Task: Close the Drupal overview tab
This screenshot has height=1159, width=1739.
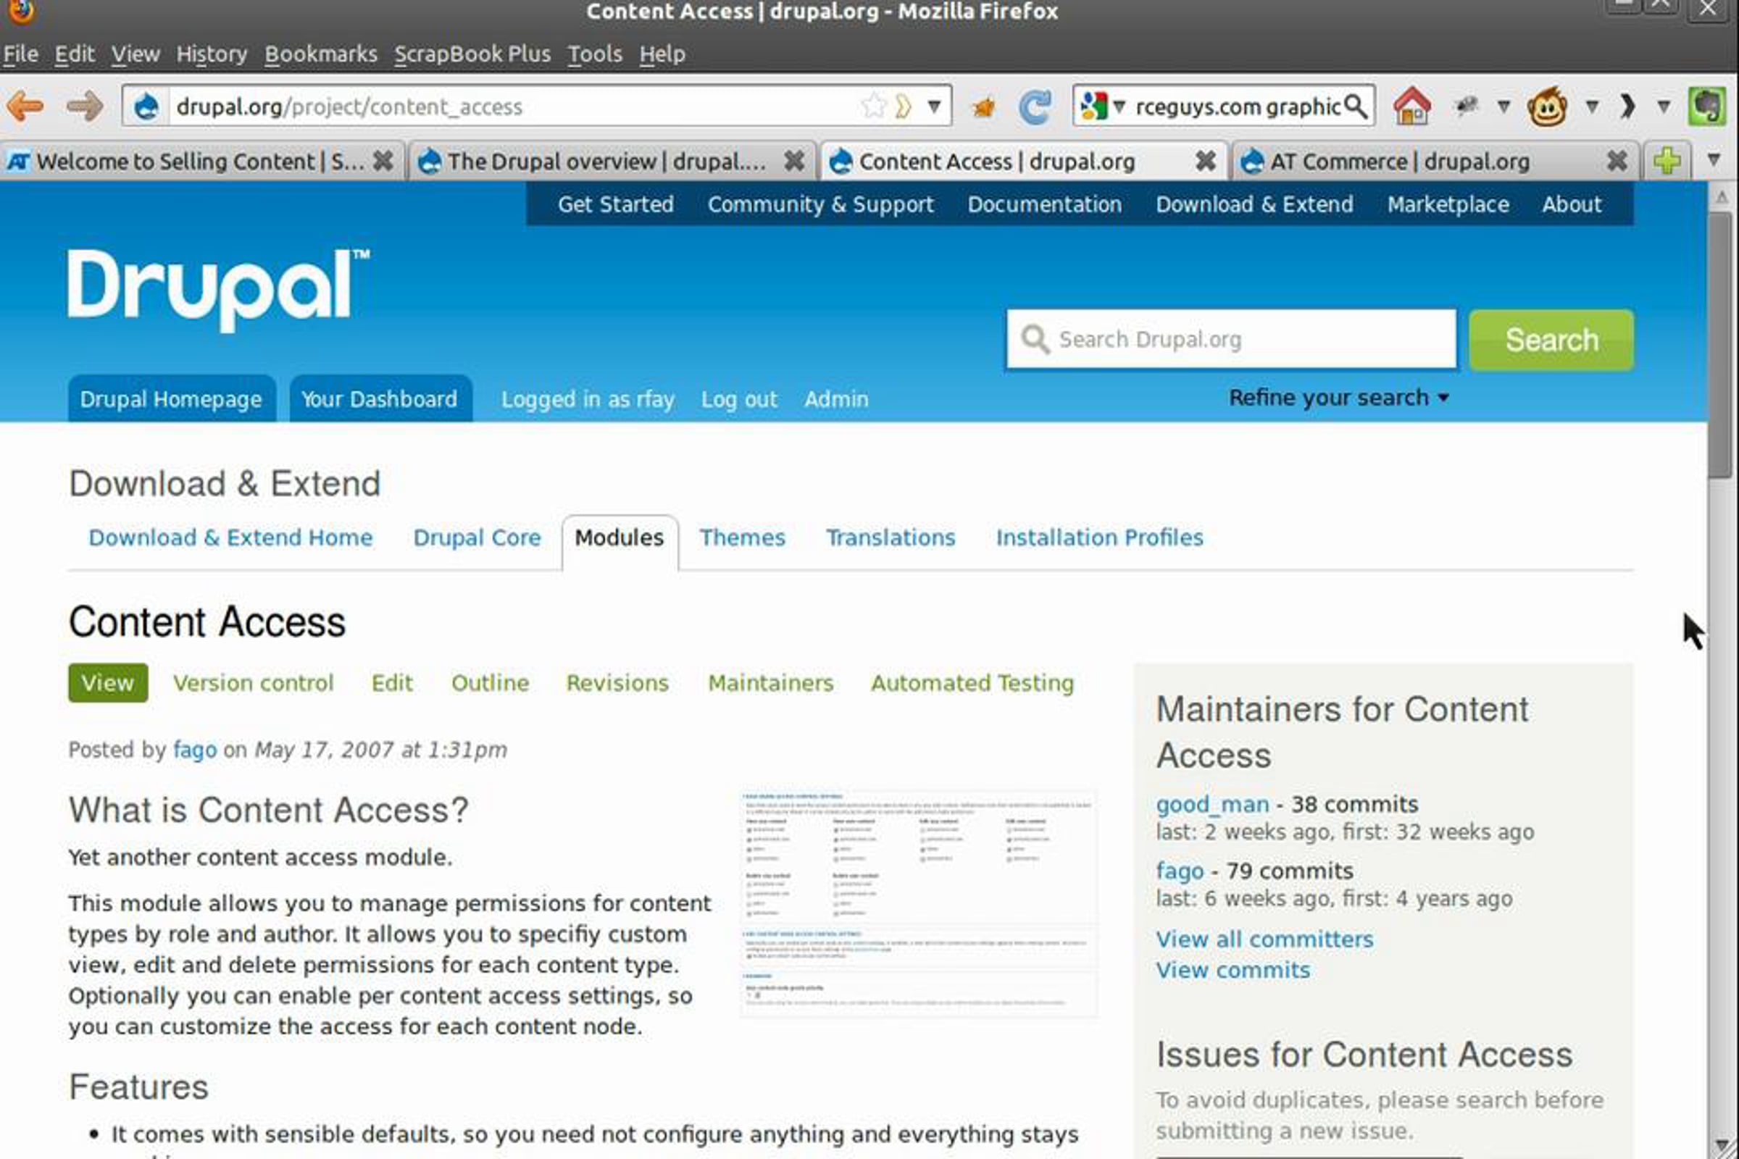Action: [x=794, y=160]
